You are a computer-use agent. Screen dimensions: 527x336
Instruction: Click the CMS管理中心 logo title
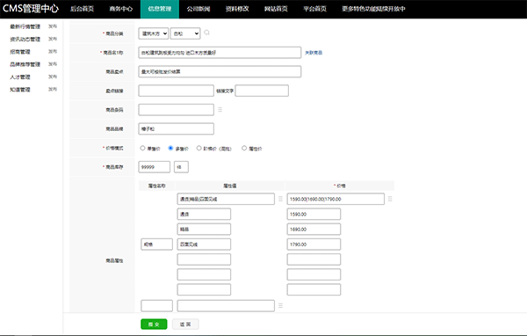pos(31,9)
